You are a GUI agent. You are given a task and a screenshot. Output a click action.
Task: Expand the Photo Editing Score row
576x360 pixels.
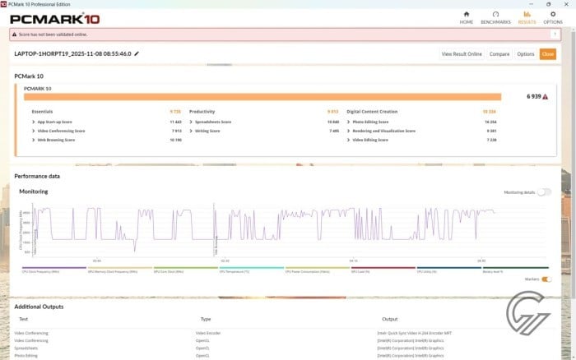(350, 122)
